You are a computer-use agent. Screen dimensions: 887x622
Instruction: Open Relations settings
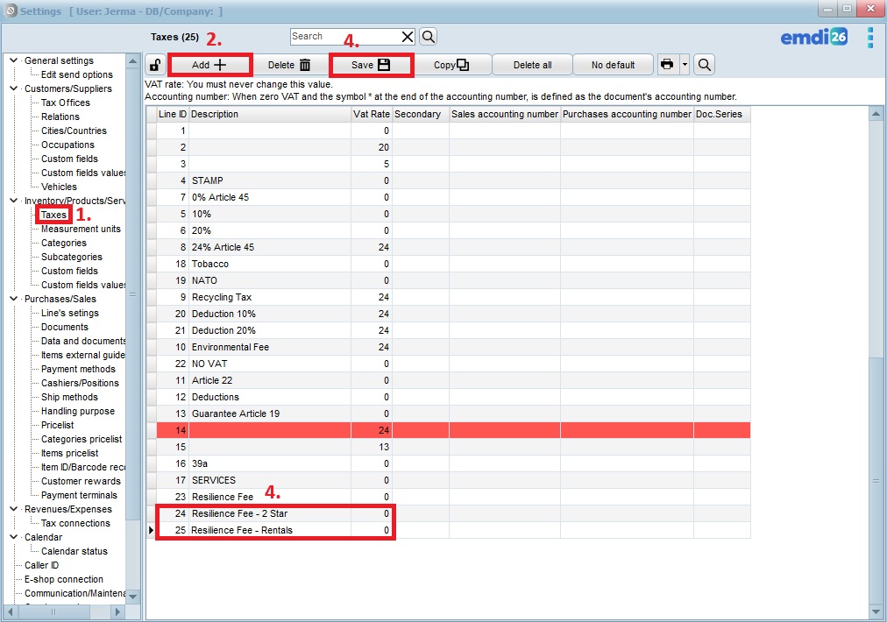click(60, 117)
